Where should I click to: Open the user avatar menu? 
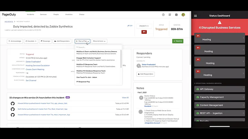point(183,15)
